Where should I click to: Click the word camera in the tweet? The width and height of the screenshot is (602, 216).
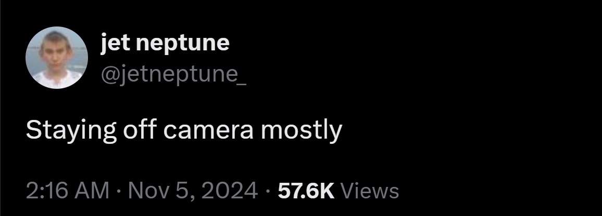pos(208,131)
